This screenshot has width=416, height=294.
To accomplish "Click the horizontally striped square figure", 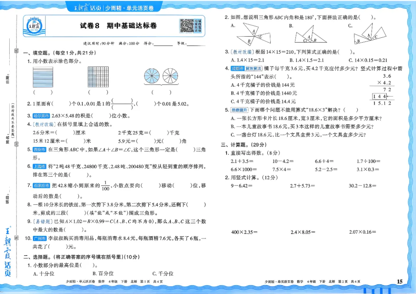I will click(43, 77).
